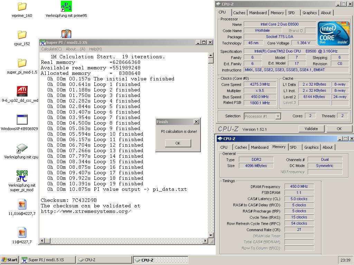Select the super_pi_mod shortcut icon

[x=22, y=176]
